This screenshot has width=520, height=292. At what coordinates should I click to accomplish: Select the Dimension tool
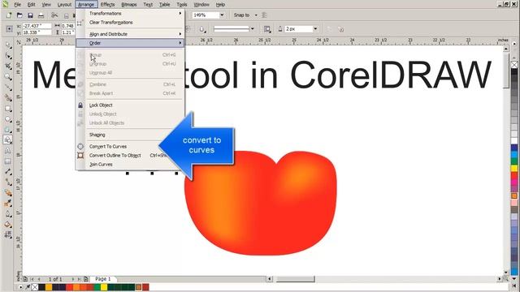click(8, 172)
